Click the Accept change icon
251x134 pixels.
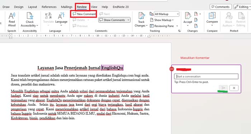pyautogui.click(x=188, y=16)
